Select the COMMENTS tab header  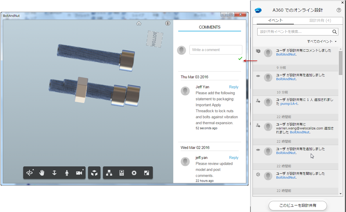[x=209, y=27]
